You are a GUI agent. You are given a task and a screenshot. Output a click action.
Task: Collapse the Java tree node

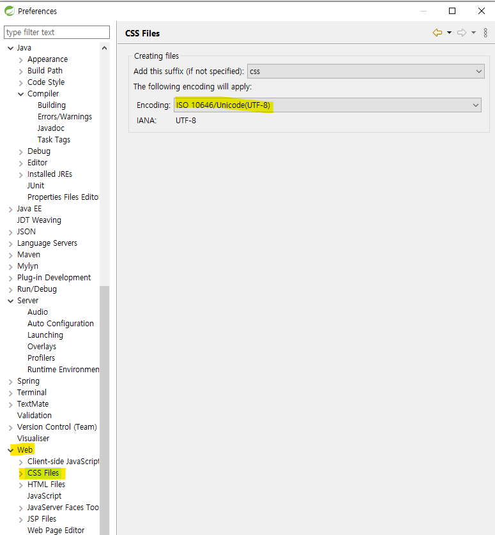pos(11,48)
